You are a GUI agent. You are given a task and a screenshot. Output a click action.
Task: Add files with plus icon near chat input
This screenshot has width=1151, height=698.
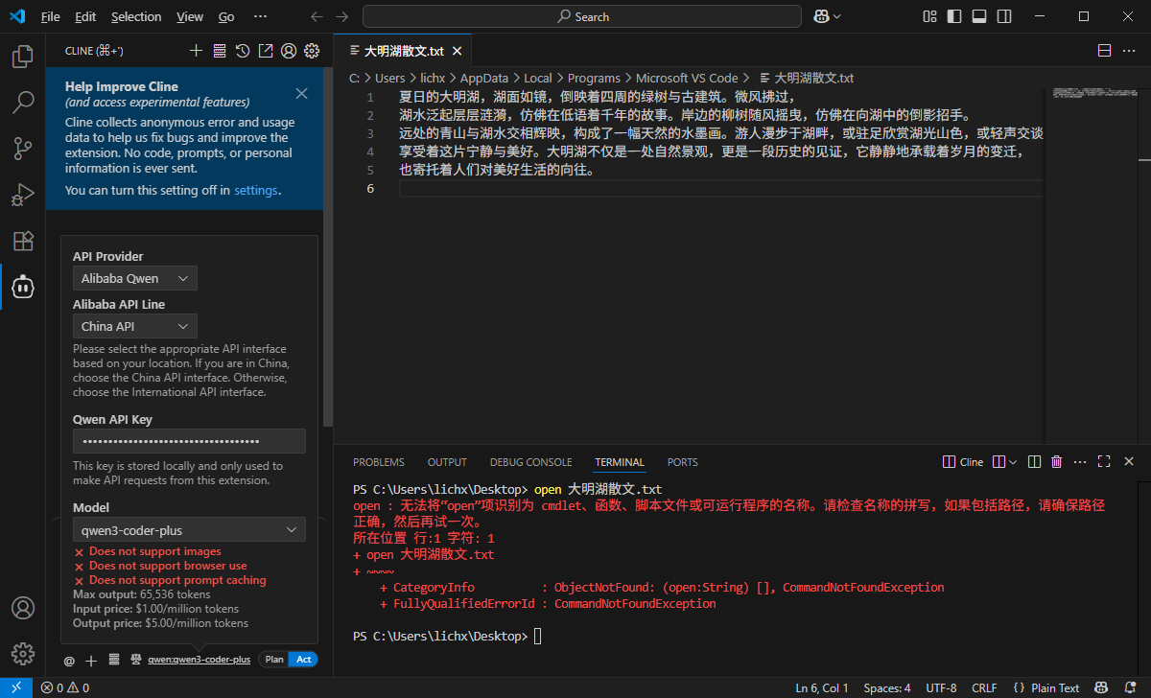pyautogui.click(x=91, y=660)
